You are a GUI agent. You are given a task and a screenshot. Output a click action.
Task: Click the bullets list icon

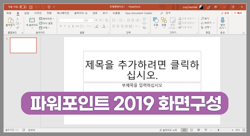pyautogui.click(x=114, y=20)
